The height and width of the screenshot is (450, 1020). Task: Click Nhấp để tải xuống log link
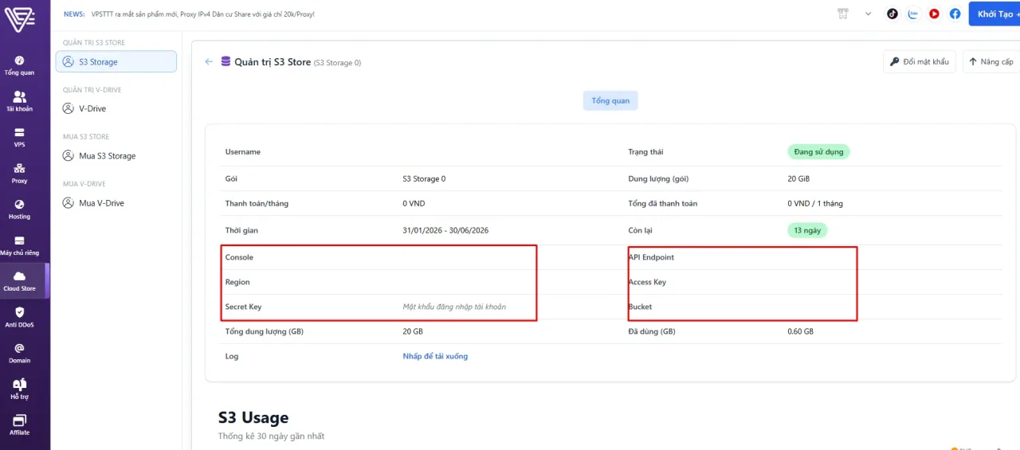[x=435, y=356]
